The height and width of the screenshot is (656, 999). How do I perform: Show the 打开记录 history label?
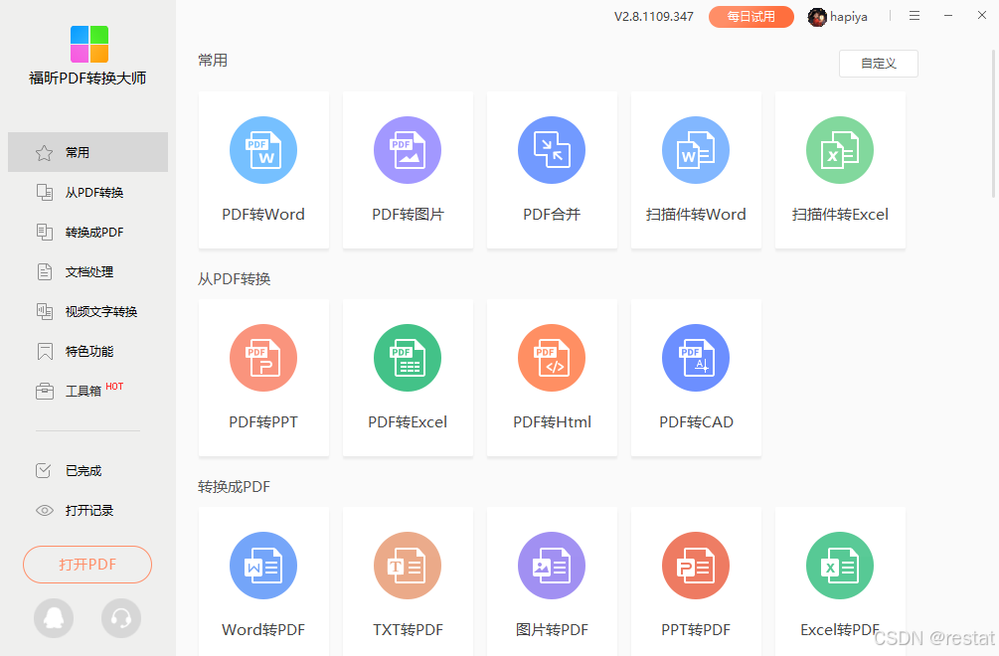[89, 511]
